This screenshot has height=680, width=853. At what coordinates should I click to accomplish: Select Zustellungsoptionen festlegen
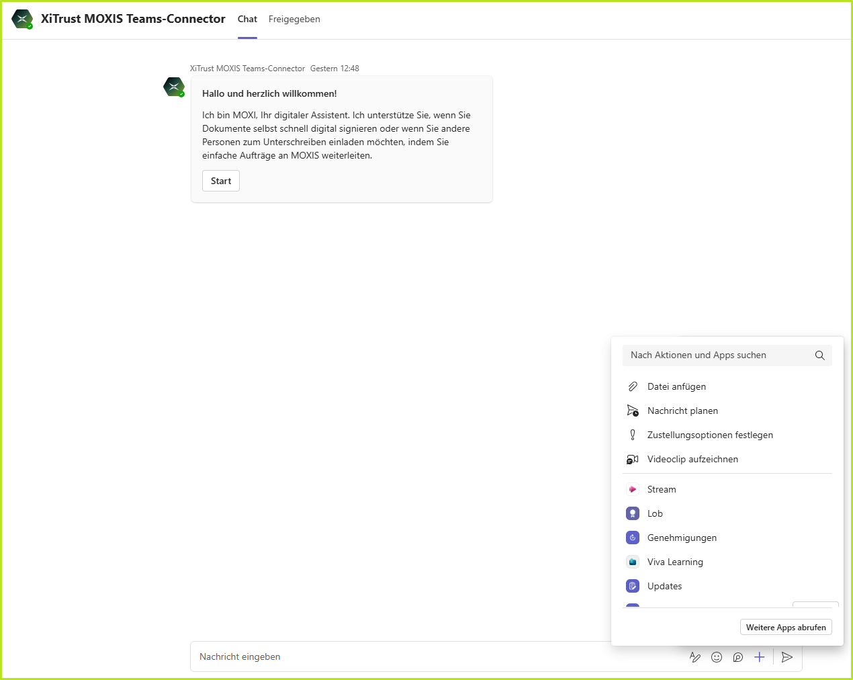[x=709, y=435]
